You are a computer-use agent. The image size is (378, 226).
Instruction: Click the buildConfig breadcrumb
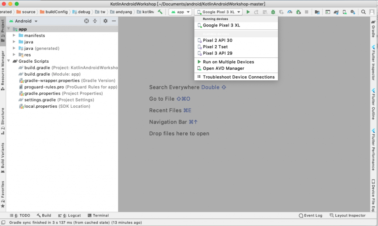point(54,12)
